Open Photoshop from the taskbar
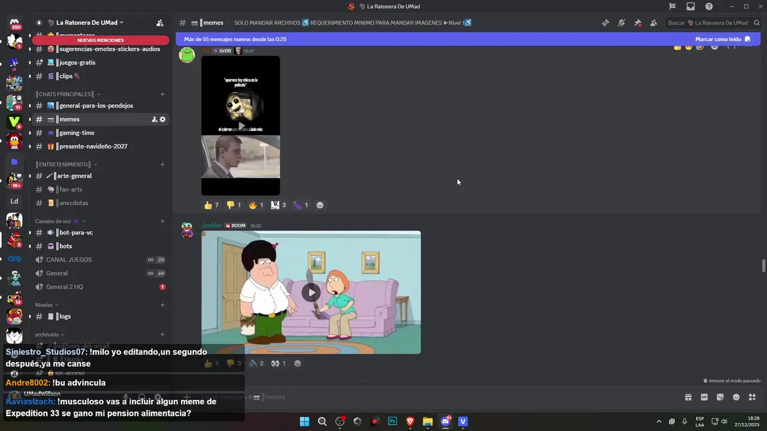 pyautogui.click(x=392, y=421)
